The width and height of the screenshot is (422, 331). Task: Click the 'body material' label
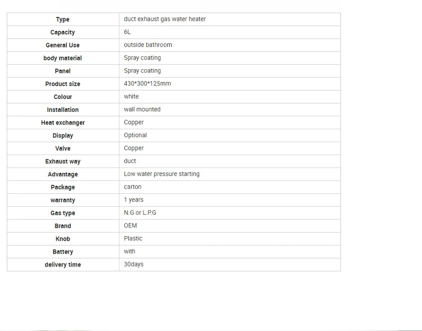coord(62,58)
